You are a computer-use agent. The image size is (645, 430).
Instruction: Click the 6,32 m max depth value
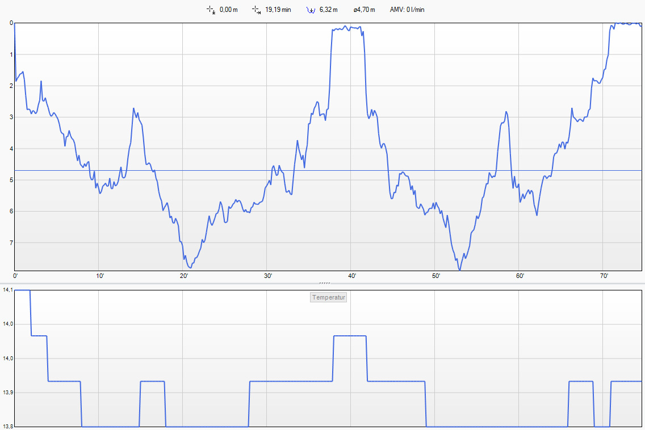point(328,10)
